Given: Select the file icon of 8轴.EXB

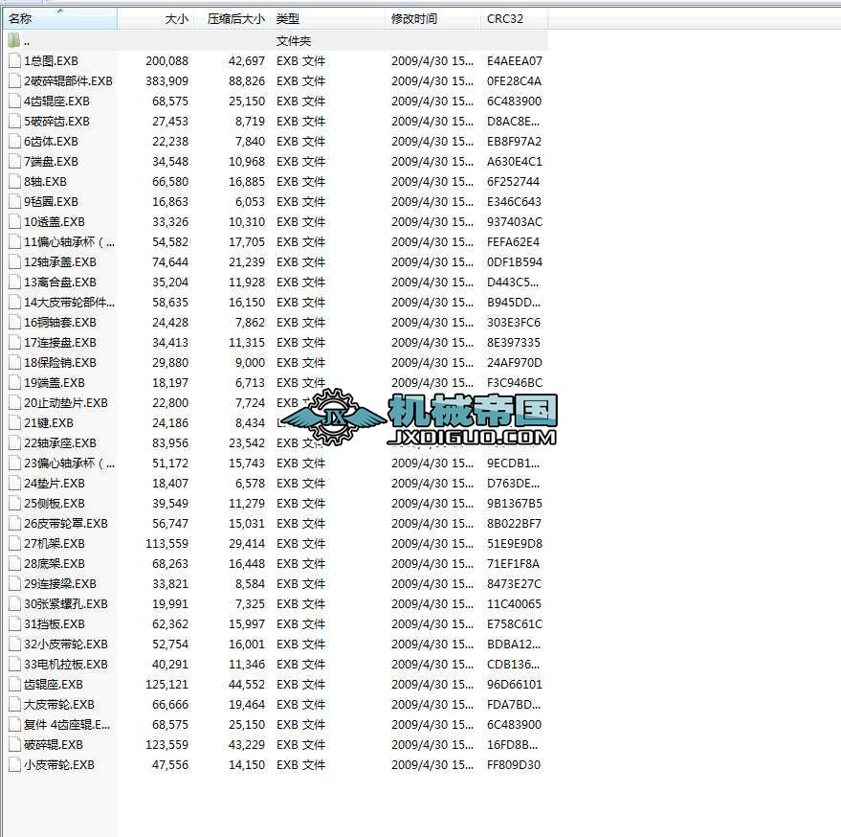Looking at the screenshot, I should (14, 181).
